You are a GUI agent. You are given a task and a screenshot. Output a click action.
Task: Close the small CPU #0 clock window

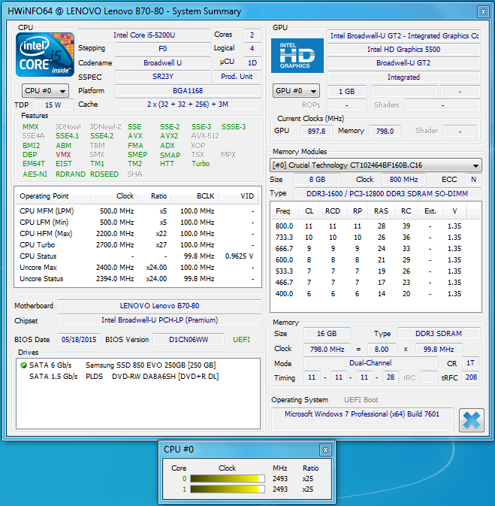[x=324, y=450]
